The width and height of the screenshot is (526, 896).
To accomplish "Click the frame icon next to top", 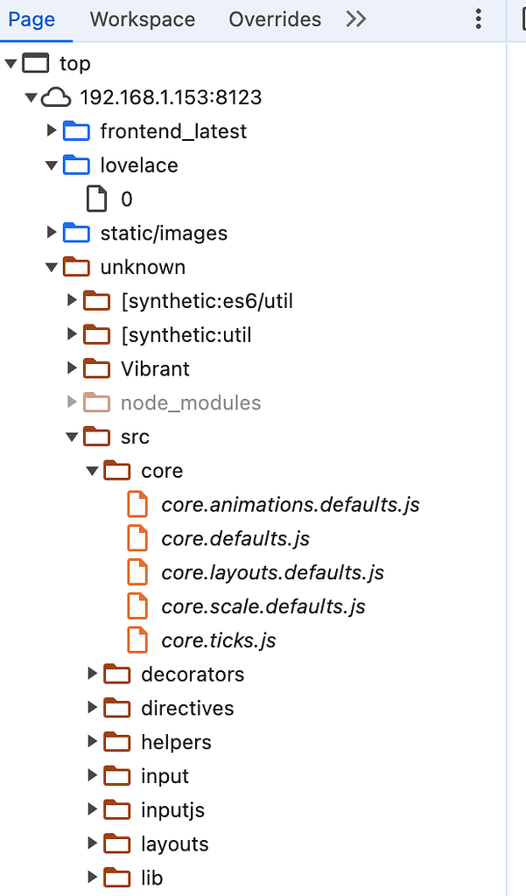I will tap(35, 63).
